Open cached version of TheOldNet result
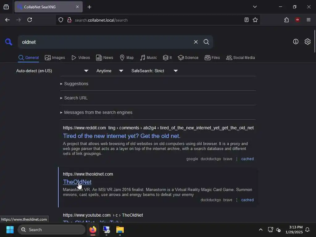The height and width of the screenshot is (237, 316). coord(247,200)
